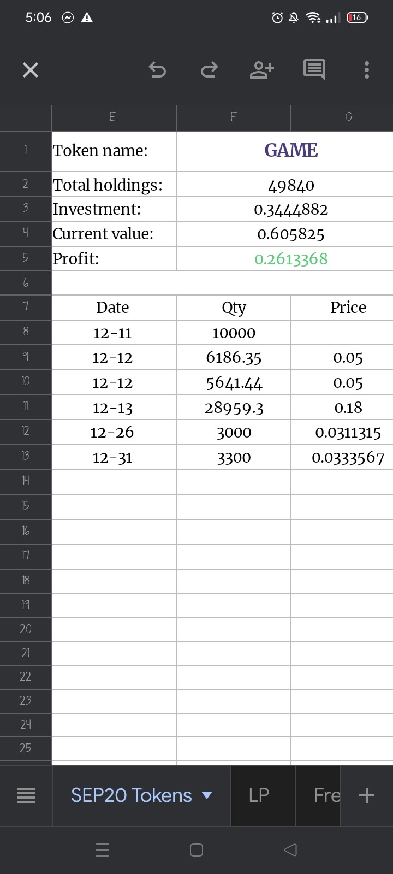Add a new sheet with plus icon

tap(367, 795)
